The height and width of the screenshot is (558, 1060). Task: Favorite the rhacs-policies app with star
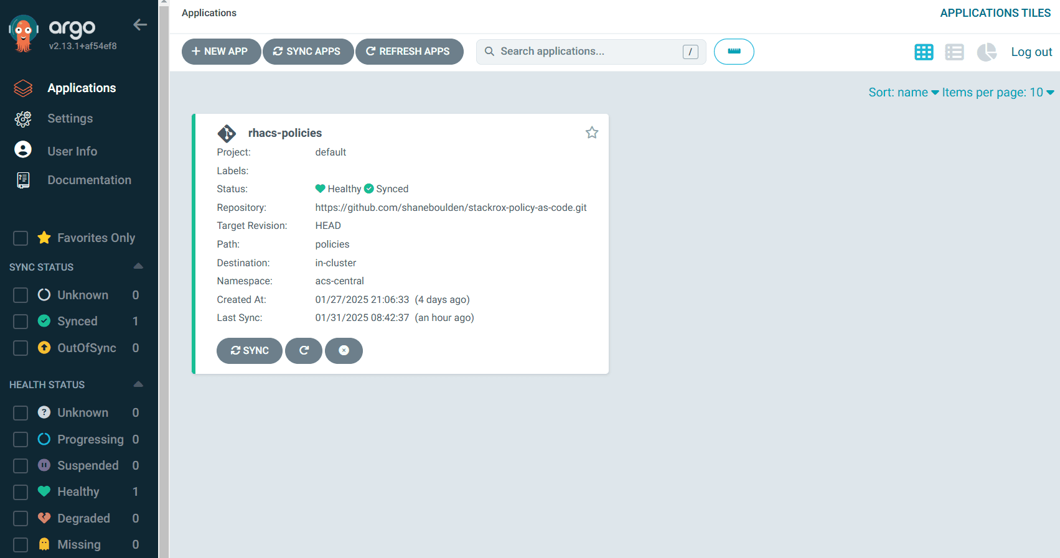pos(592,133)
